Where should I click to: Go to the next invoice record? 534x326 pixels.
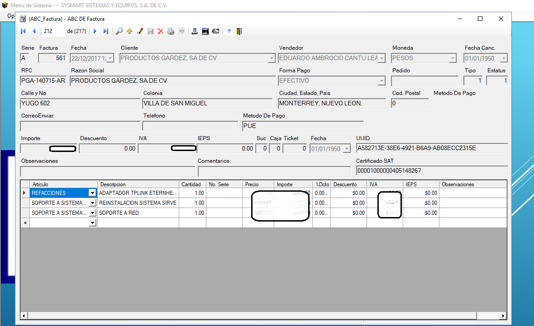pos(95,31)
